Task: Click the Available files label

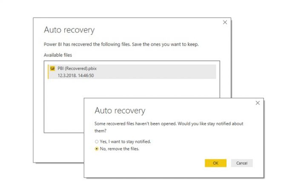Action: (x=58, y=55)
